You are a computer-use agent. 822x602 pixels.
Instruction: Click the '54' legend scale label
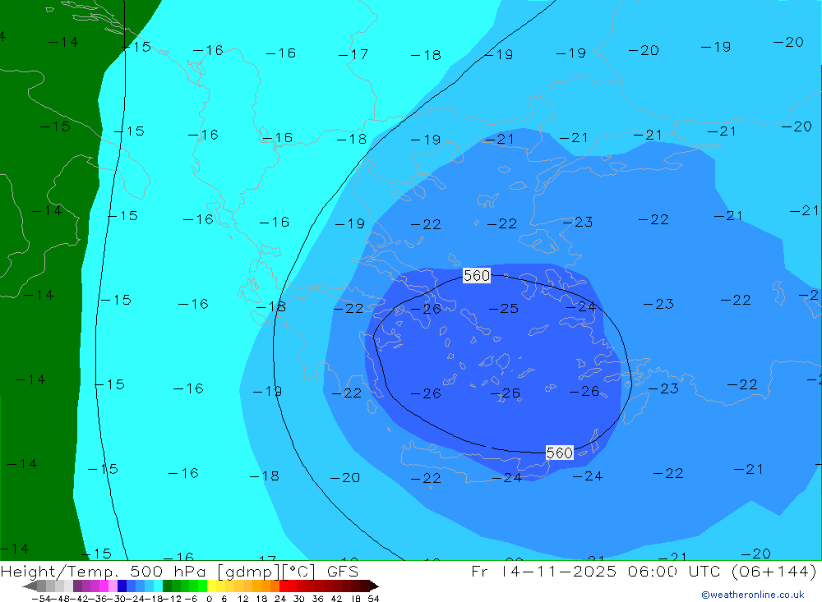373,599
